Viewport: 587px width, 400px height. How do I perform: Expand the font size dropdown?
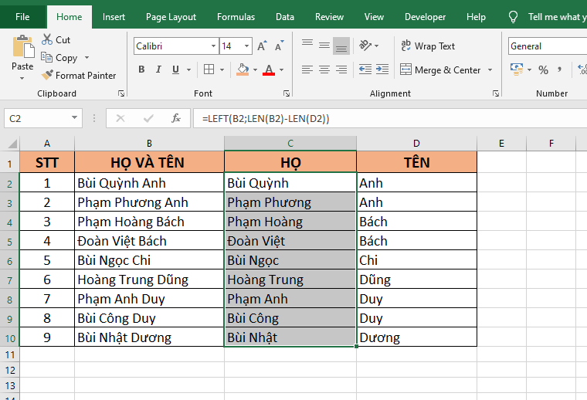click(x=246, y=46)
